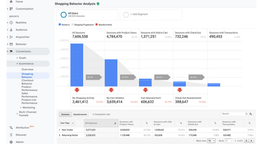This screenshot has height=144, width=264.
Task: Click the Conversions flag icon
Action: (11, 51)
